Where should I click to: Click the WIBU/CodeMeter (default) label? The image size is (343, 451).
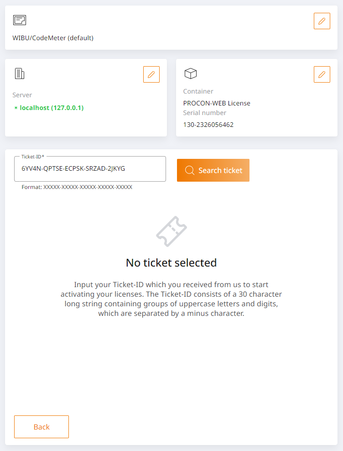click(53, 38)
